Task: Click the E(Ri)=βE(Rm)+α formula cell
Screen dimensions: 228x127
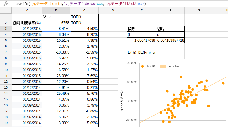Action: (141, 52)
